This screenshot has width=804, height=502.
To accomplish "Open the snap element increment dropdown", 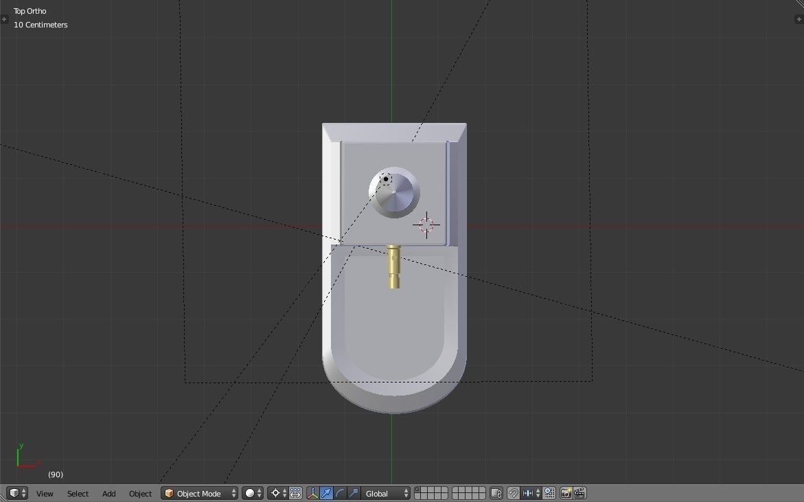I will coord(531,493).
